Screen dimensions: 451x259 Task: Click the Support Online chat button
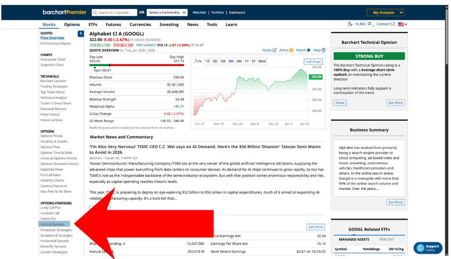(428, 248)
